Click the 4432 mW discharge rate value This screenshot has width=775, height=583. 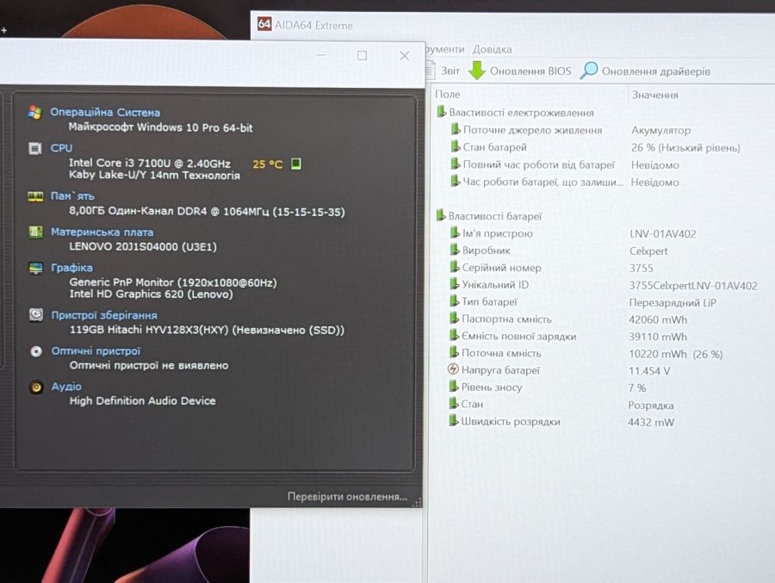tap(651, 422)
